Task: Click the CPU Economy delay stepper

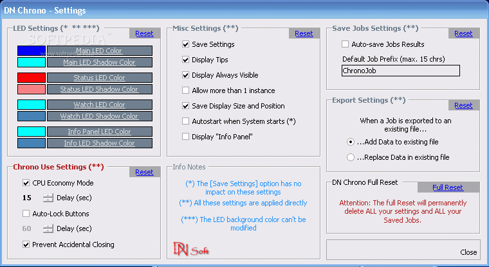Action: click(48, 198)
